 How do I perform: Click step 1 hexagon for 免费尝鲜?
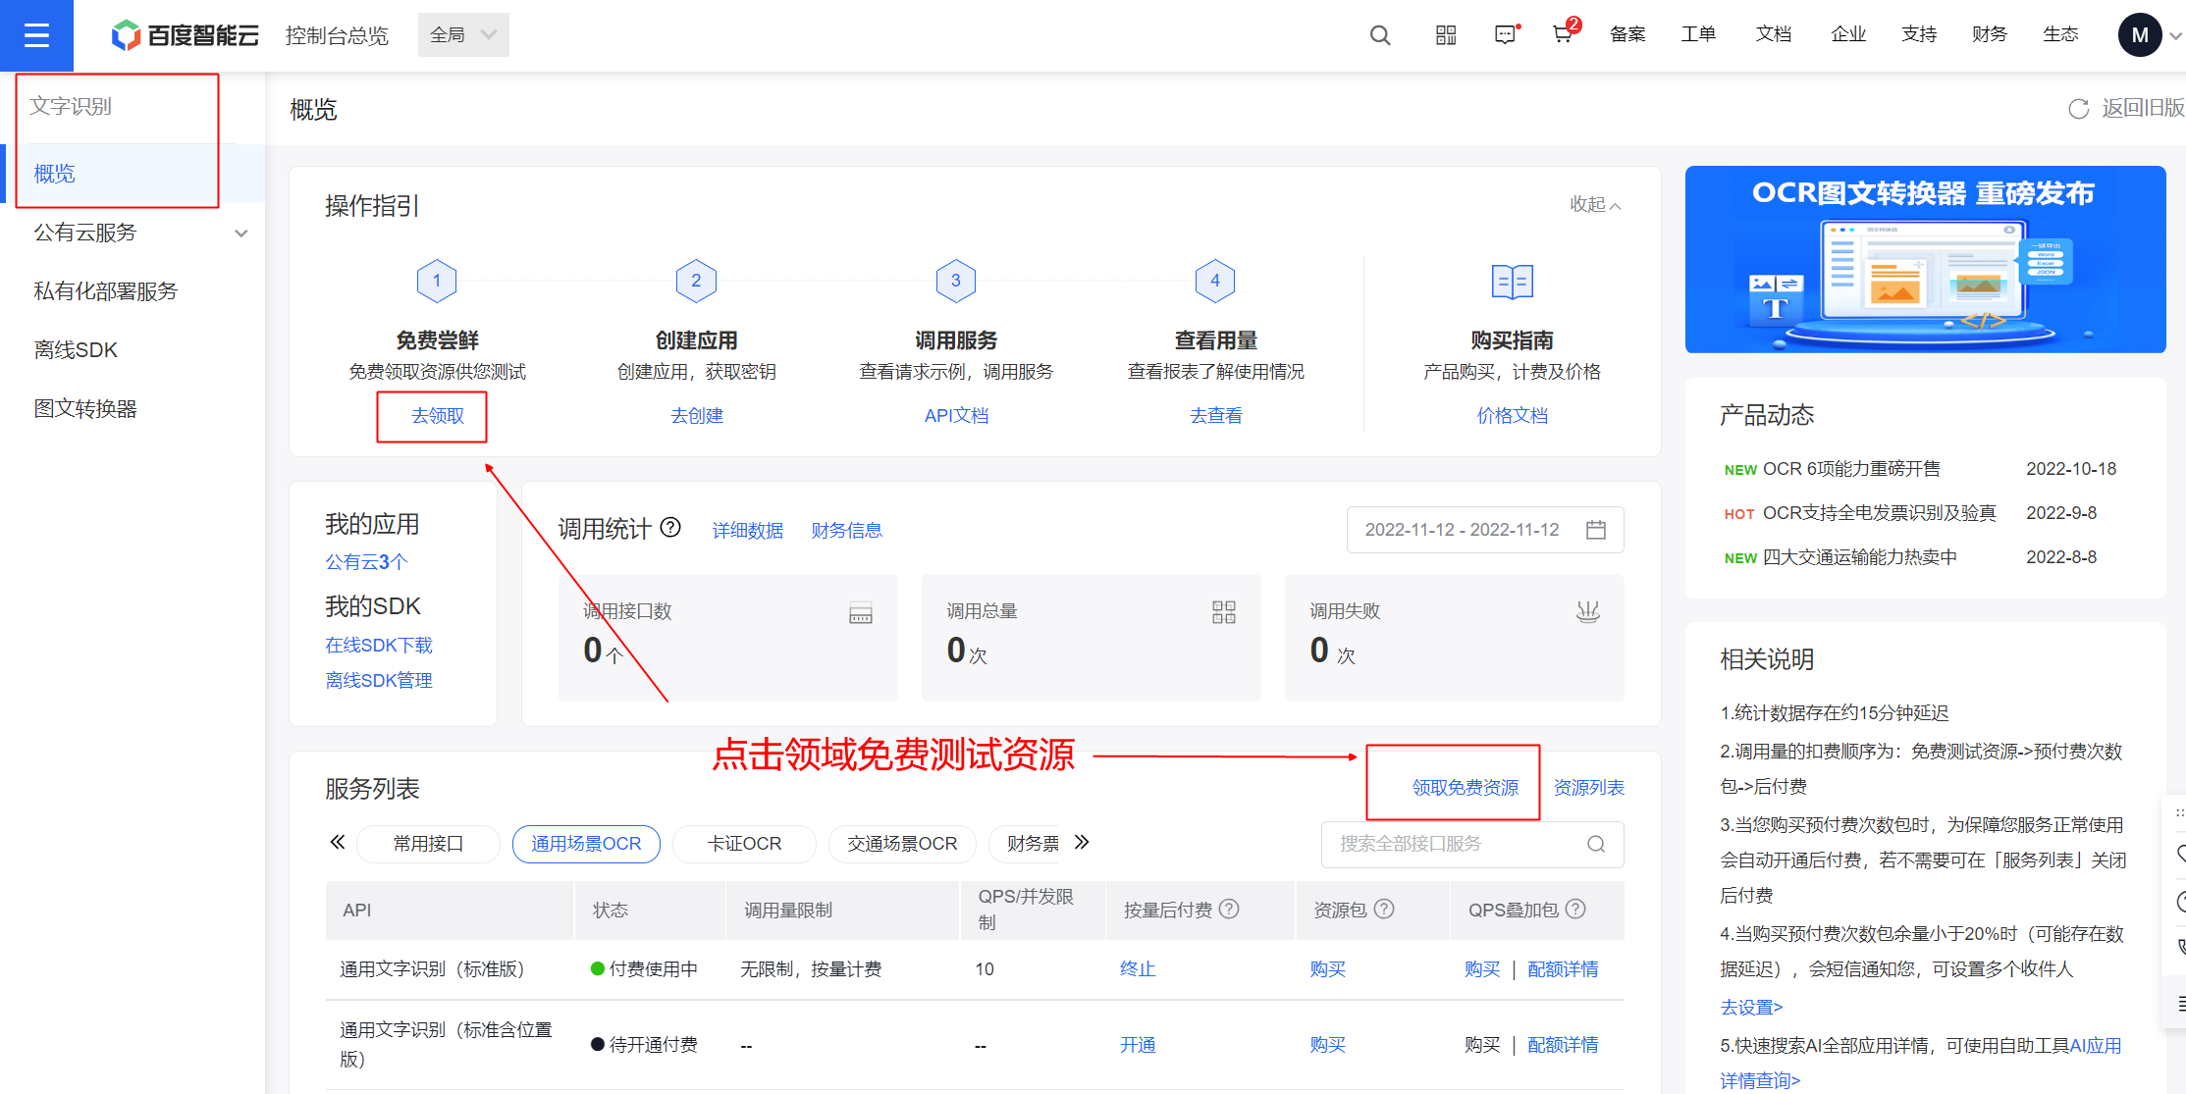437,281
